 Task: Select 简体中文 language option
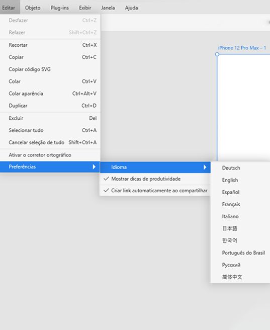point(240,277)
